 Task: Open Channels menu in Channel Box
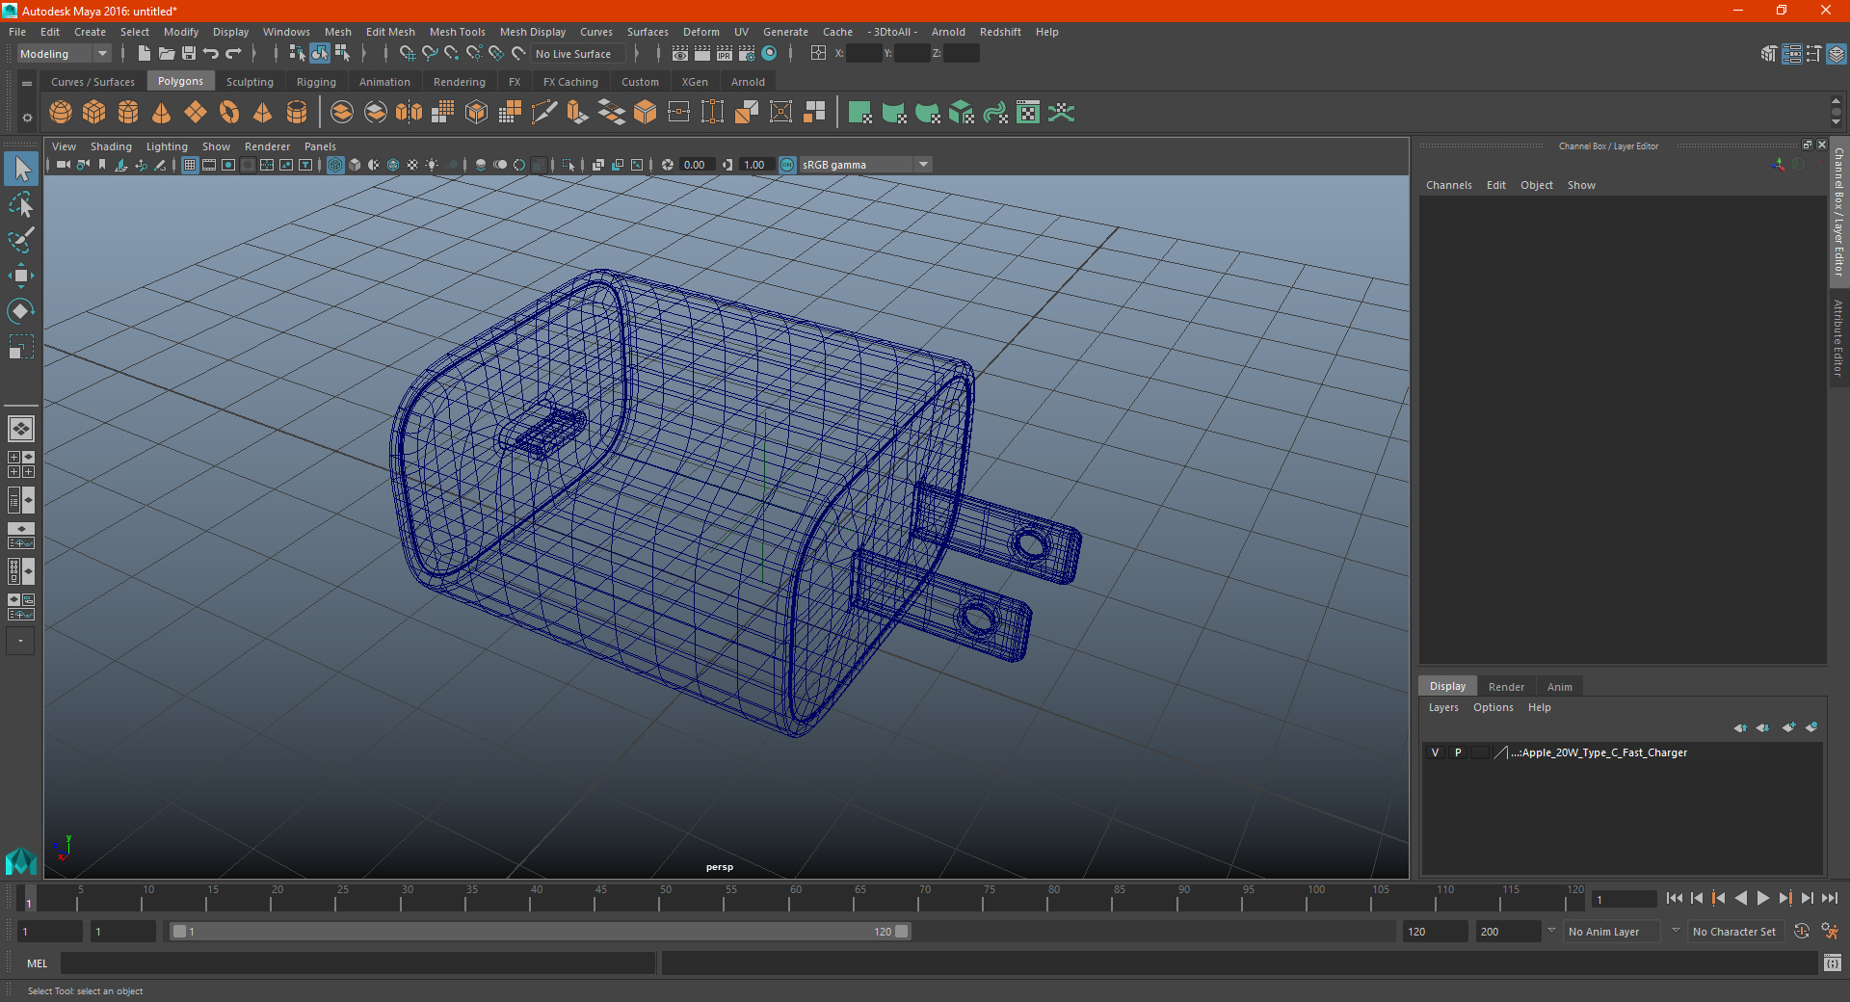[1448, 185]
